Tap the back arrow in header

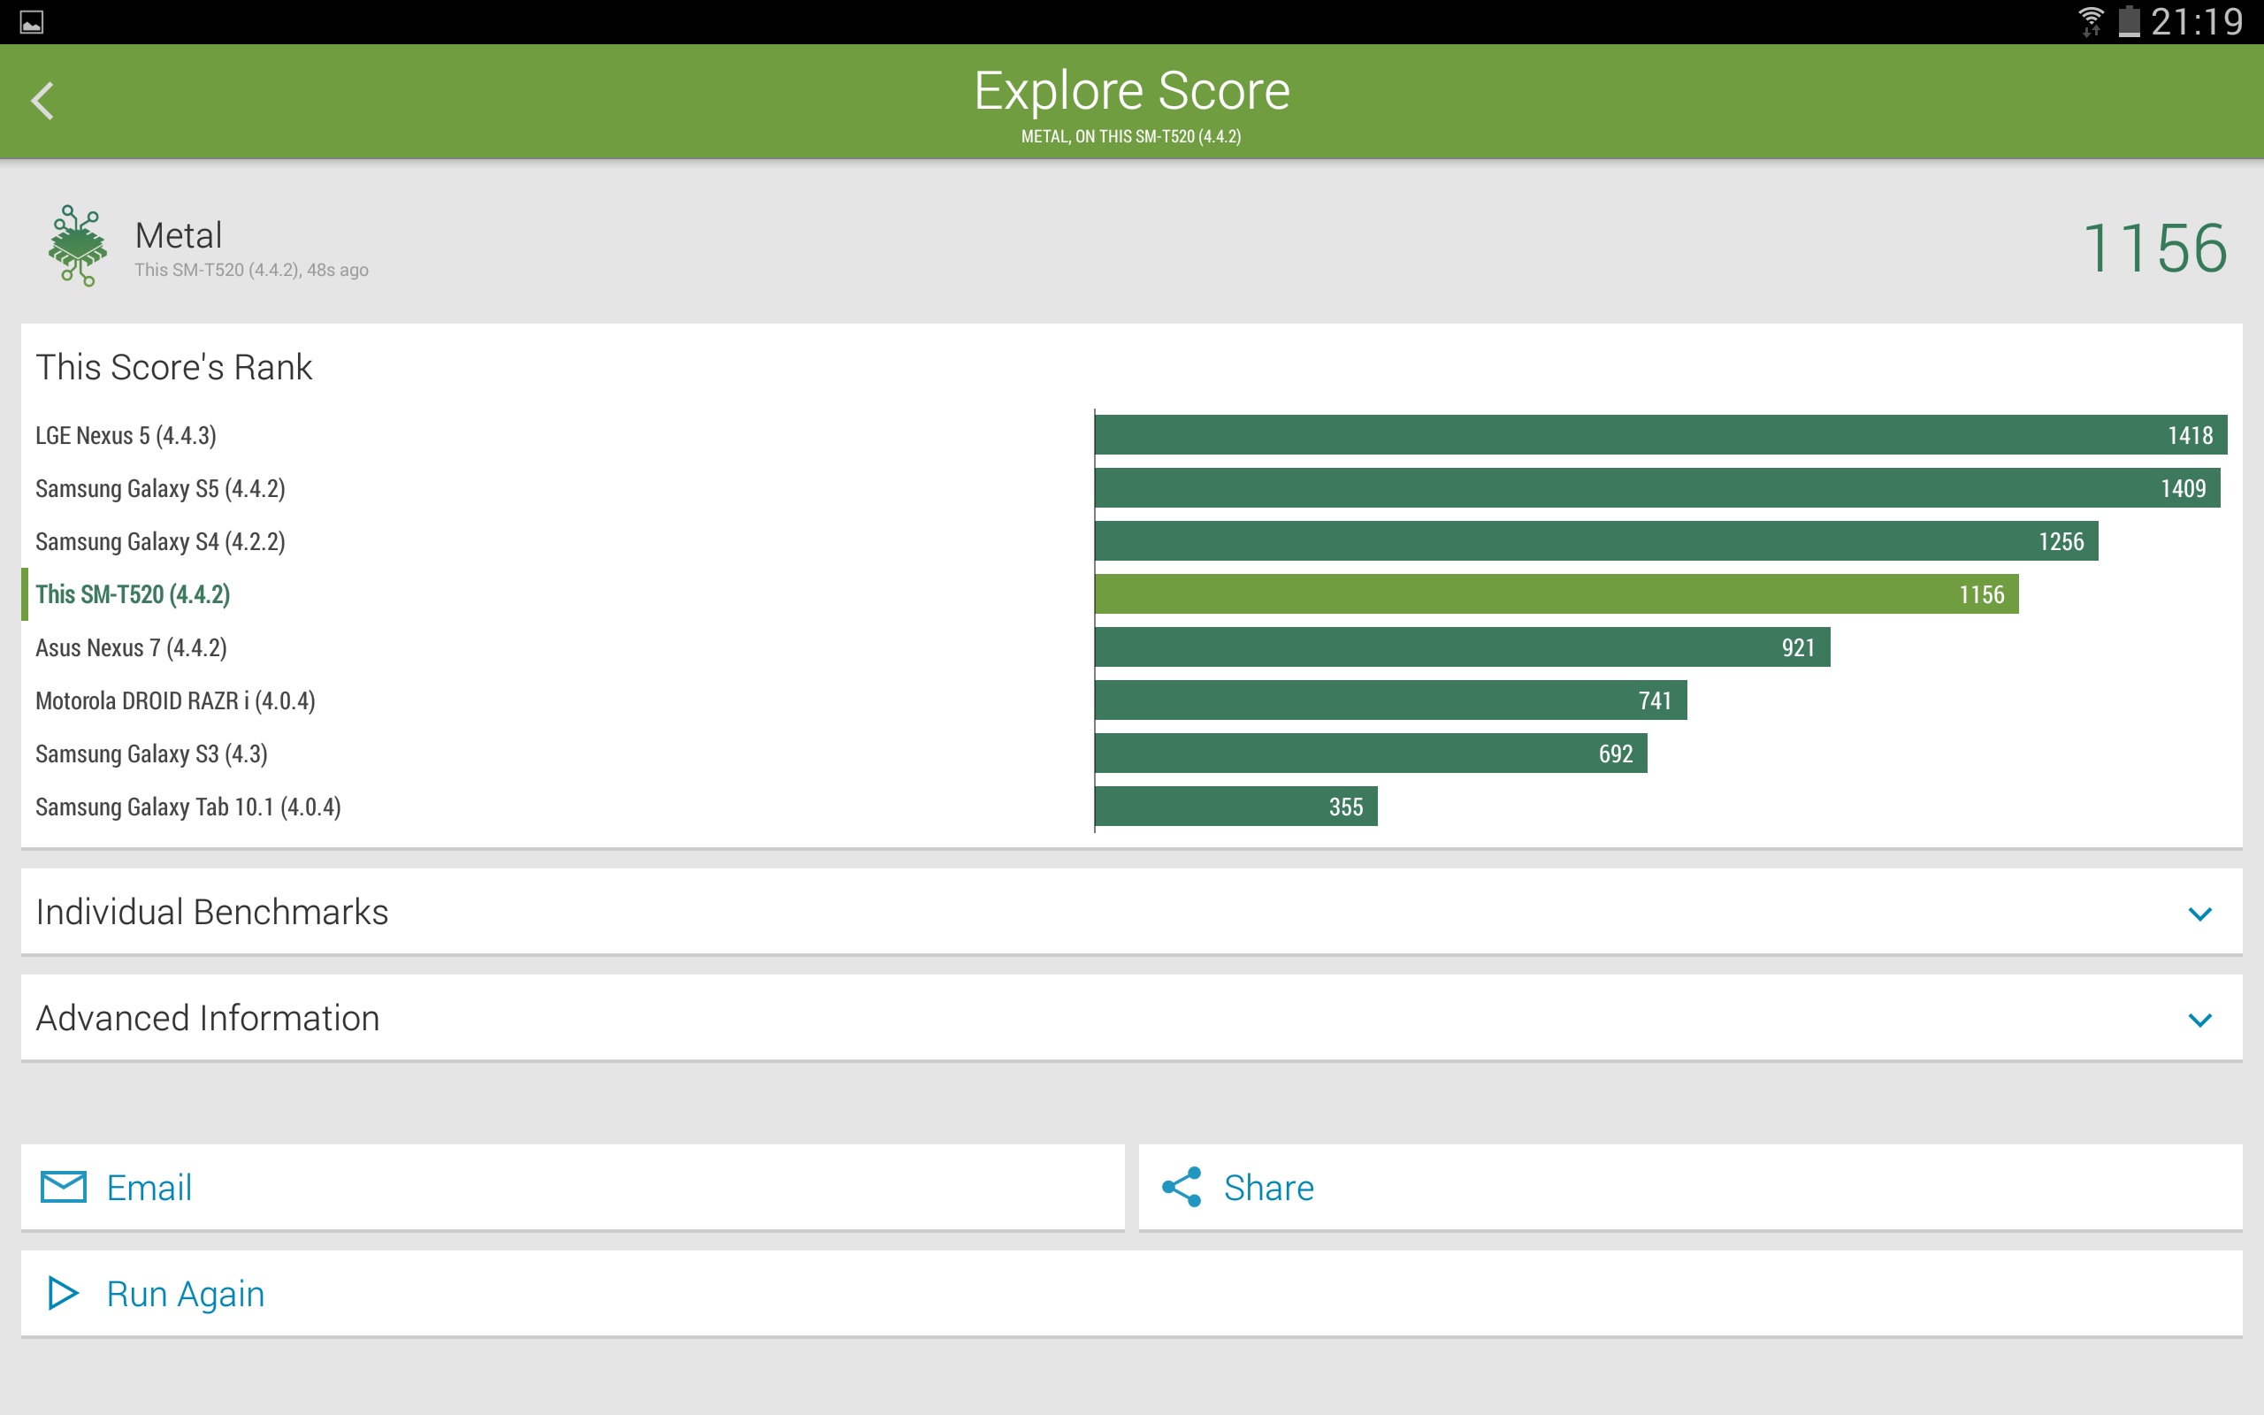click(x=42, y=100)
